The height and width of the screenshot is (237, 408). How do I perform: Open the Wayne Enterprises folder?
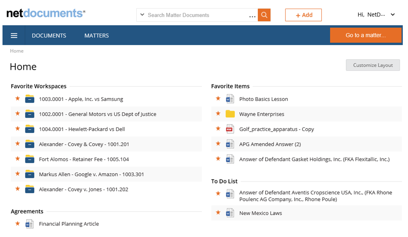(262, 114)
